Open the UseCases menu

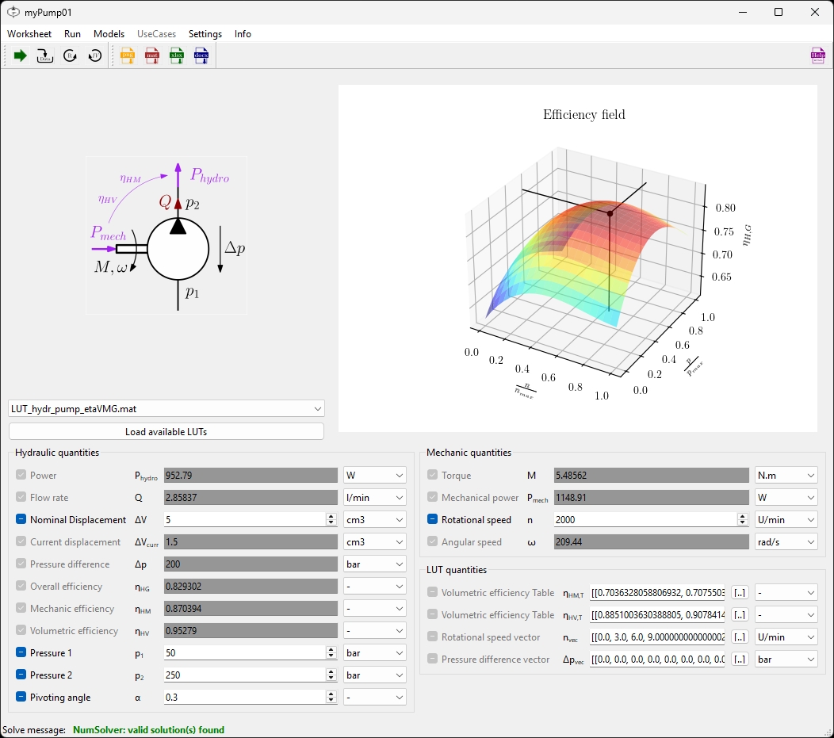(156, 33)
